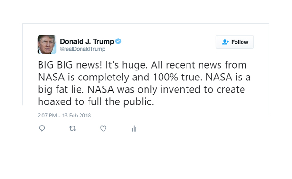The height and width of the screenshot is (179, 292).
Task: Click the reply speech bubble icon
Action: tap(42, 128)
